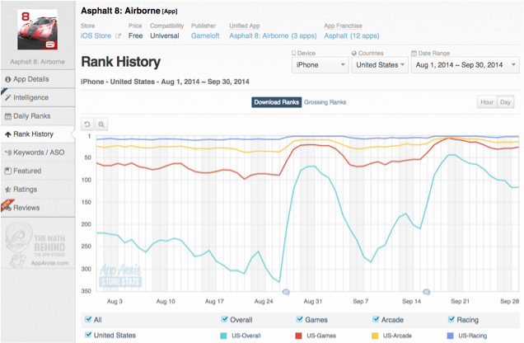
Task: Click the Sep 21 axis label
Action: [x=461, y=302]
